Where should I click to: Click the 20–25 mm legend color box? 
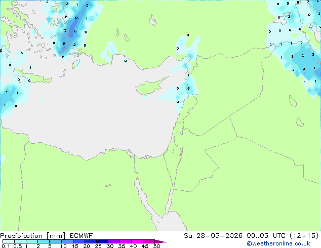pyautogui.click(x=91, y=241)
